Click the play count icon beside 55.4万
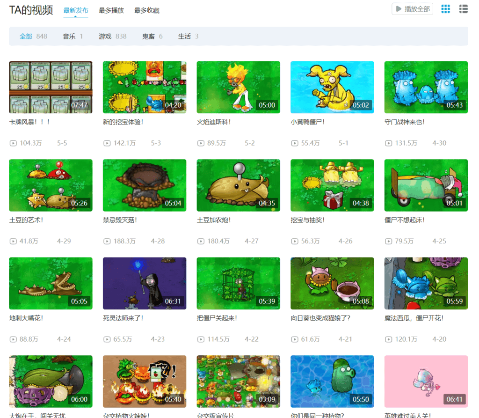 click(295, 143)
